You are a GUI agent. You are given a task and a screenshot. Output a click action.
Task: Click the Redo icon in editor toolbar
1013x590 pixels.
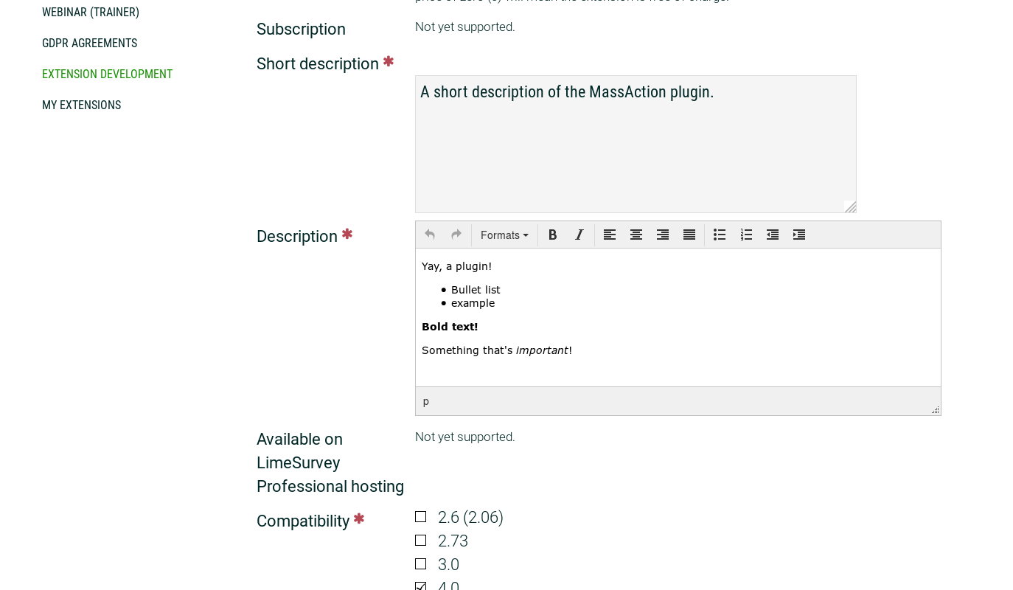pyautogui.click(x=456, y=235)
